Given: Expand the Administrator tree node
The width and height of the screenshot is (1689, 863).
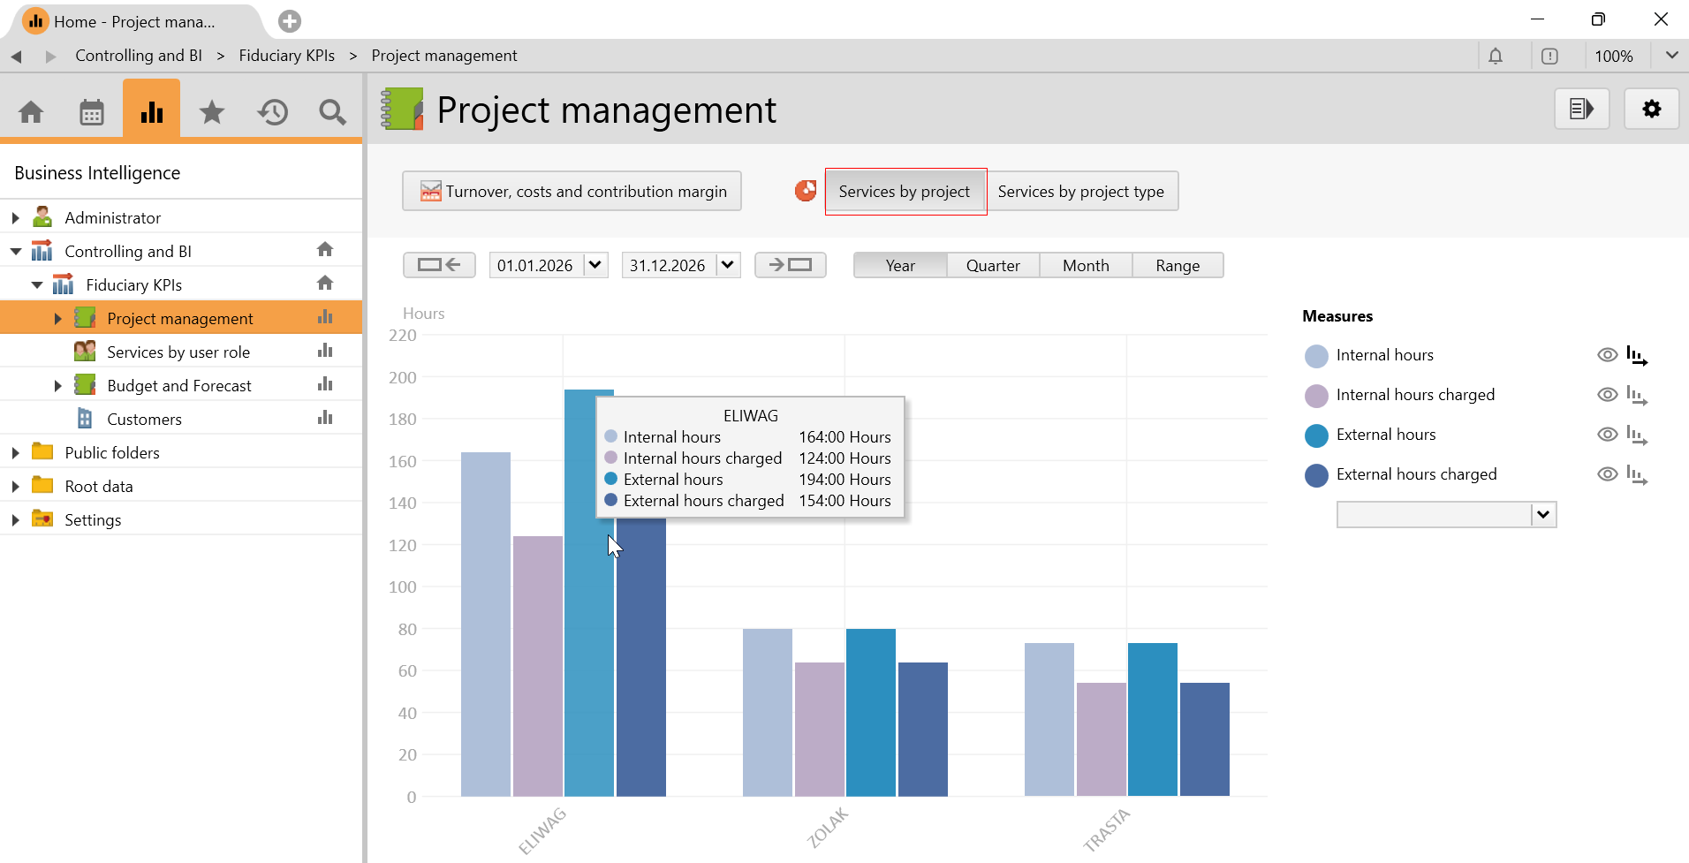Looking at the screenshot, I should tap(16, 218).
